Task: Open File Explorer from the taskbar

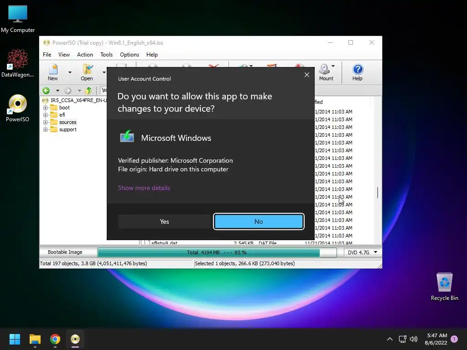Action: (x=35, y=339)
